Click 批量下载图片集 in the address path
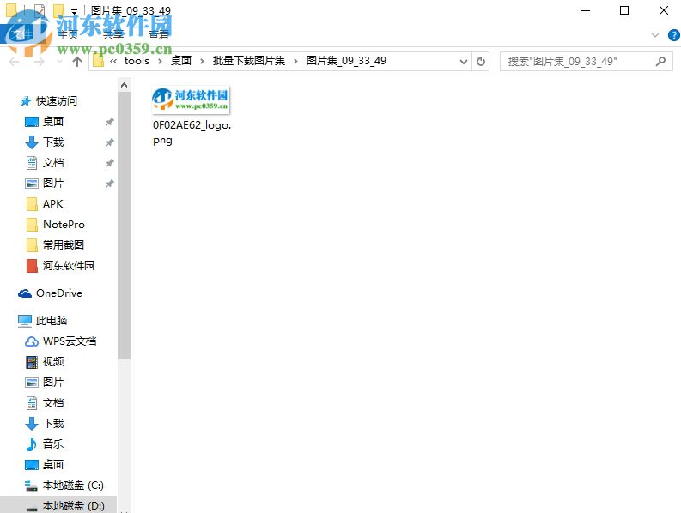This screenshot has height=513, width=681. 249,61
